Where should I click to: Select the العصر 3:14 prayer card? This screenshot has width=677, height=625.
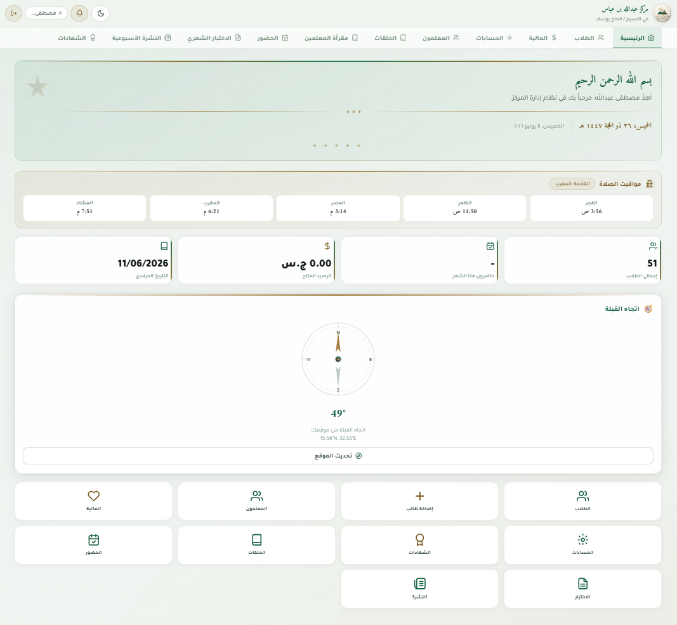338,207
